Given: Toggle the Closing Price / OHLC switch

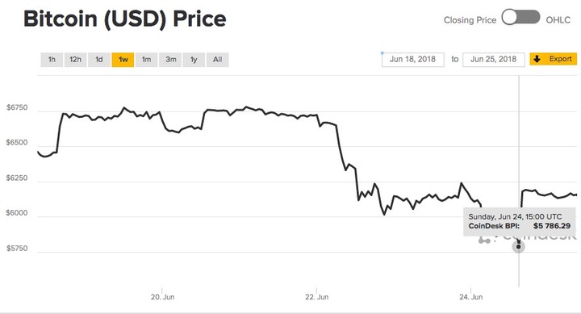Looking at the screenshot, I should 520,18.
